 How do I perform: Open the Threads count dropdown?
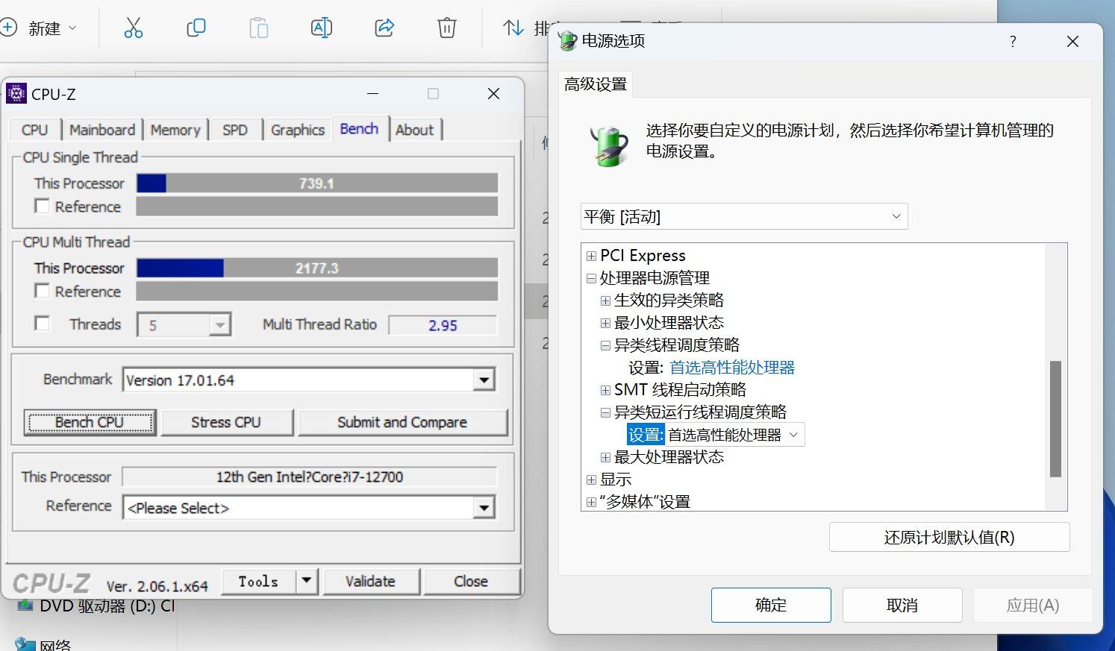pos(219,325)
